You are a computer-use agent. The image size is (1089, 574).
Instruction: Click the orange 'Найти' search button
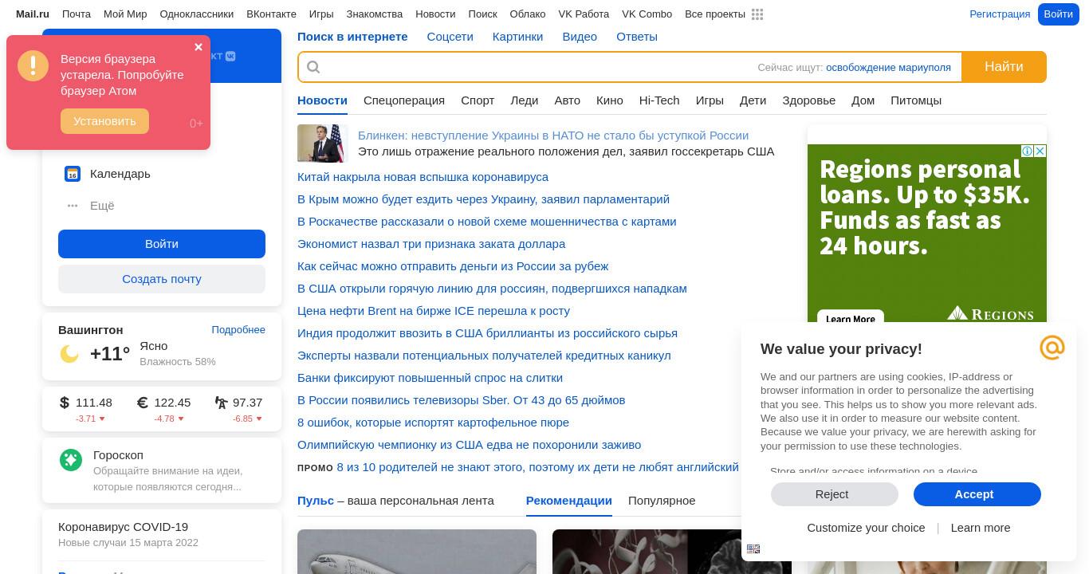(1004, 67)
